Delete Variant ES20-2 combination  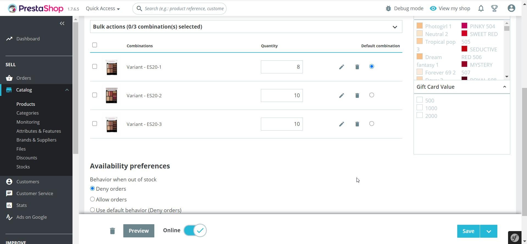357,96
